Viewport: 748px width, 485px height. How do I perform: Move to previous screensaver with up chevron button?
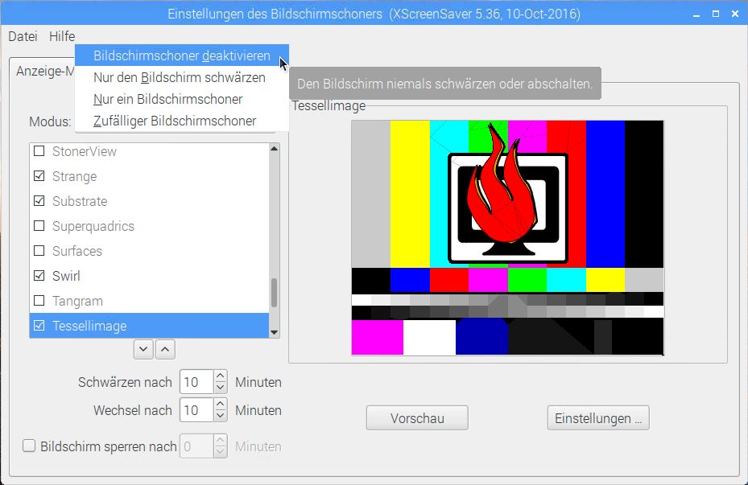[x=165, y=349]
